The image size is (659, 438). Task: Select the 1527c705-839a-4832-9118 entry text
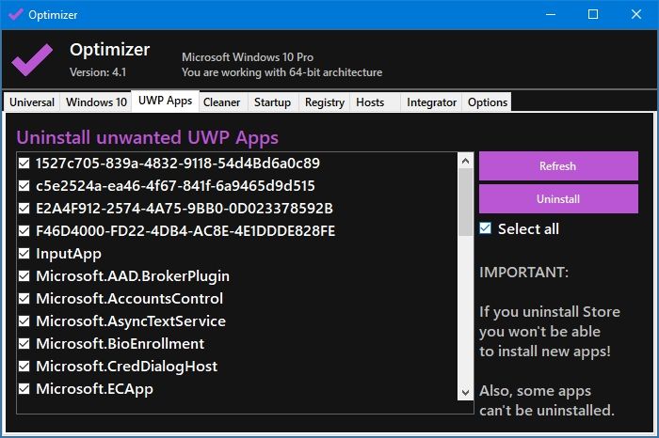pyautogui.click(x=178, y=164)
